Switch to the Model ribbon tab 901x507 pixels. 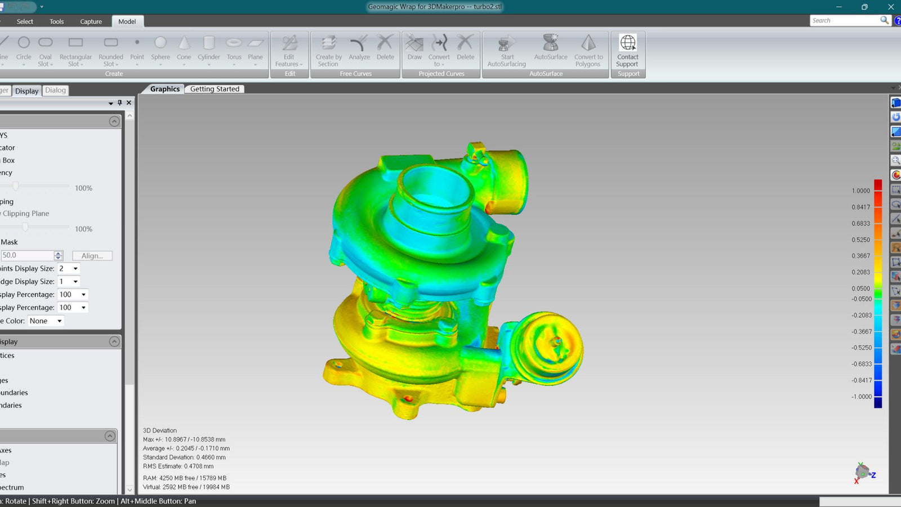click(x=127, y=21)
